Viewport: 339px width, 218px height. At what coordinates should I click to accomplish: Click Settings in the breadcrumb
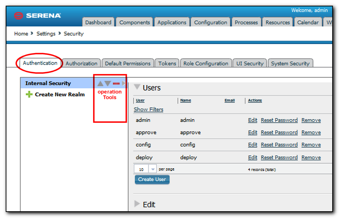point(46,34)
